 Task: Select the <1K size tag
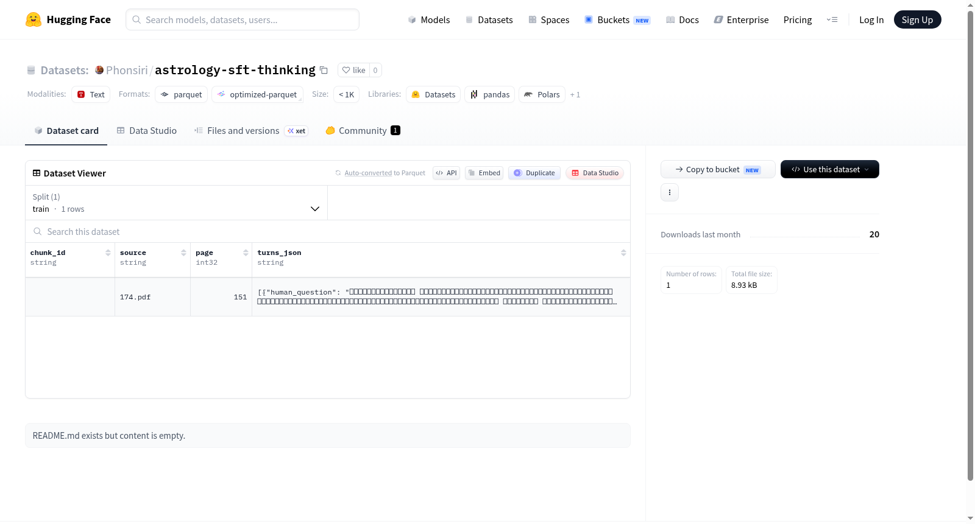346,94
